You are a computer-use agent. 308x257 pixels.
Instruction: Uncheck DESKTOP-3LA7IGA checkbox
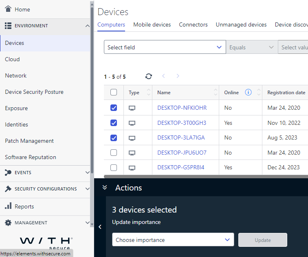(x=114, y=137)
